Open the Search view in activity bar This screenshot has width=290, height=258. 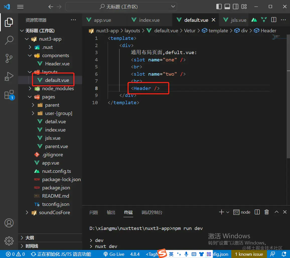(x=9, y=40)
